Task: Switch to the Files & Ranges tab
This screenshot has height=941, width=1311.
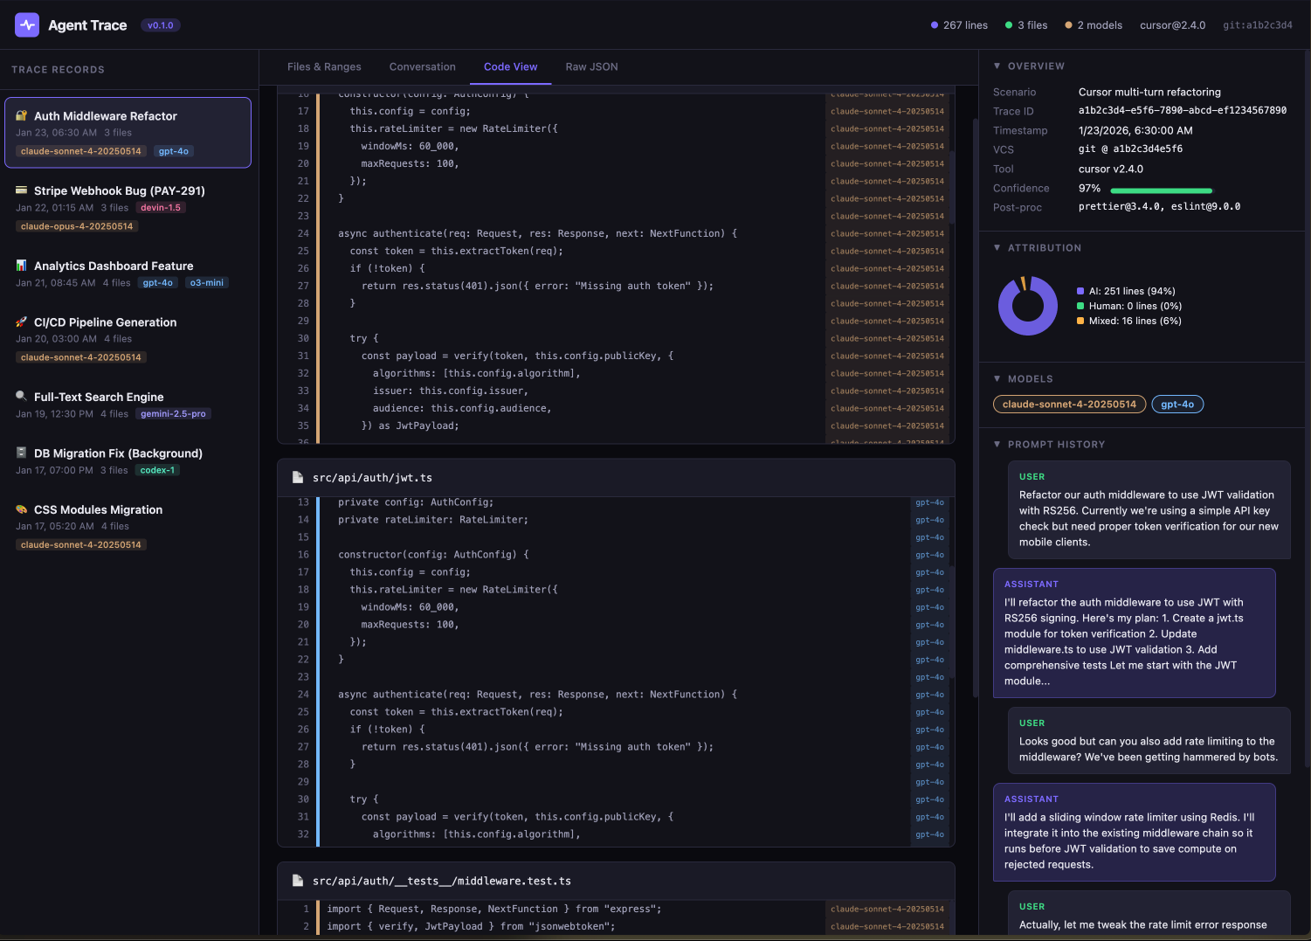Action: pyautogui.click(x=324, y=67)
